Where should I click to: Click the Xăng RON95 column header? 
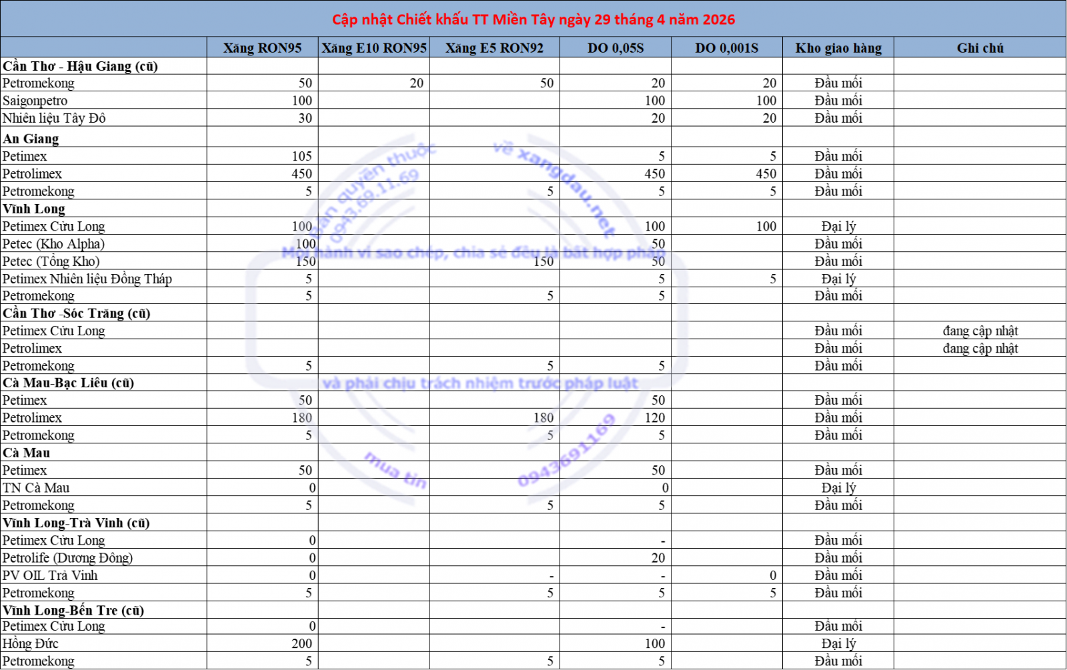[x=262, y=48]
